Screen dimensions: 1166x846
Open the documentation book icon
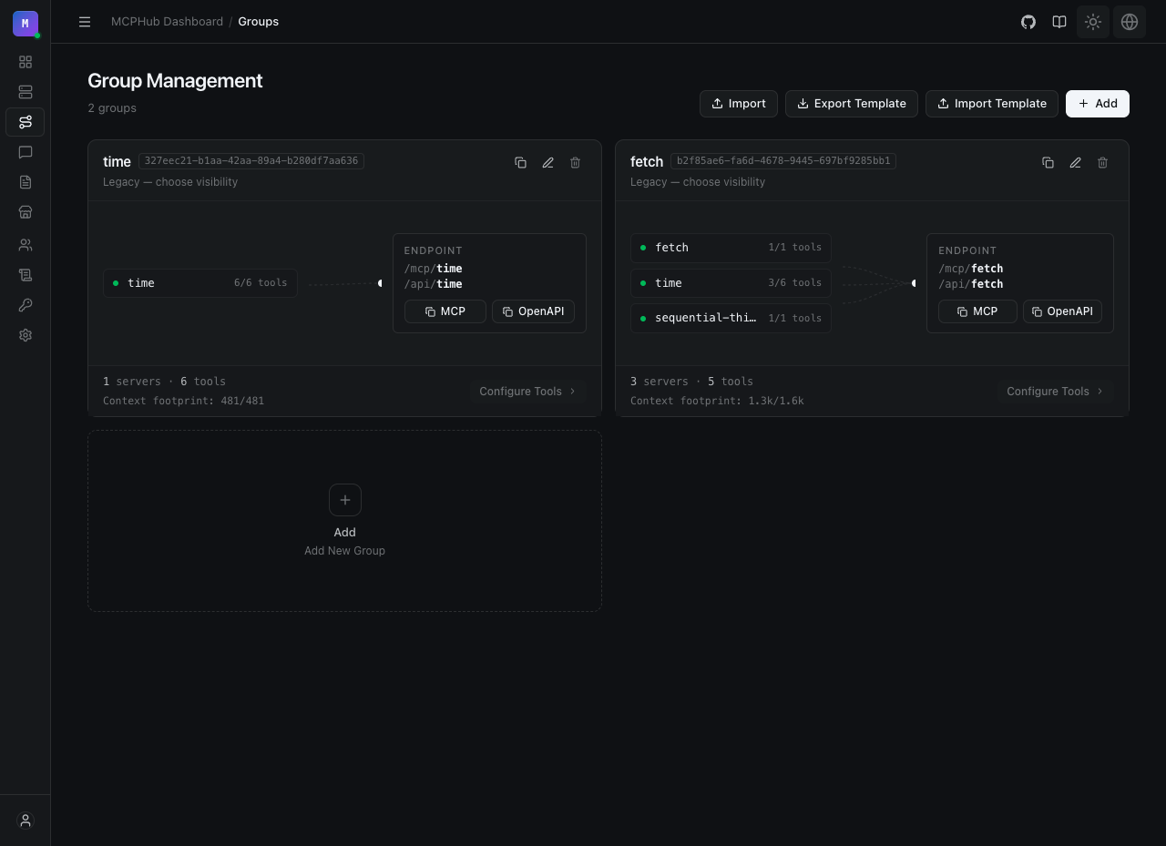click(x=1059, y=22)
